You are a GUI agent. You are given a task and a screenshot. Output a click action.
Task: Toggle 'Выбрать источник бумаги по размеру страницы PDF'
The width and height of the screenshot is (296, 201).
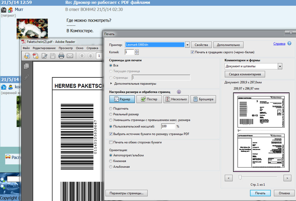click(x=111, y=134)
